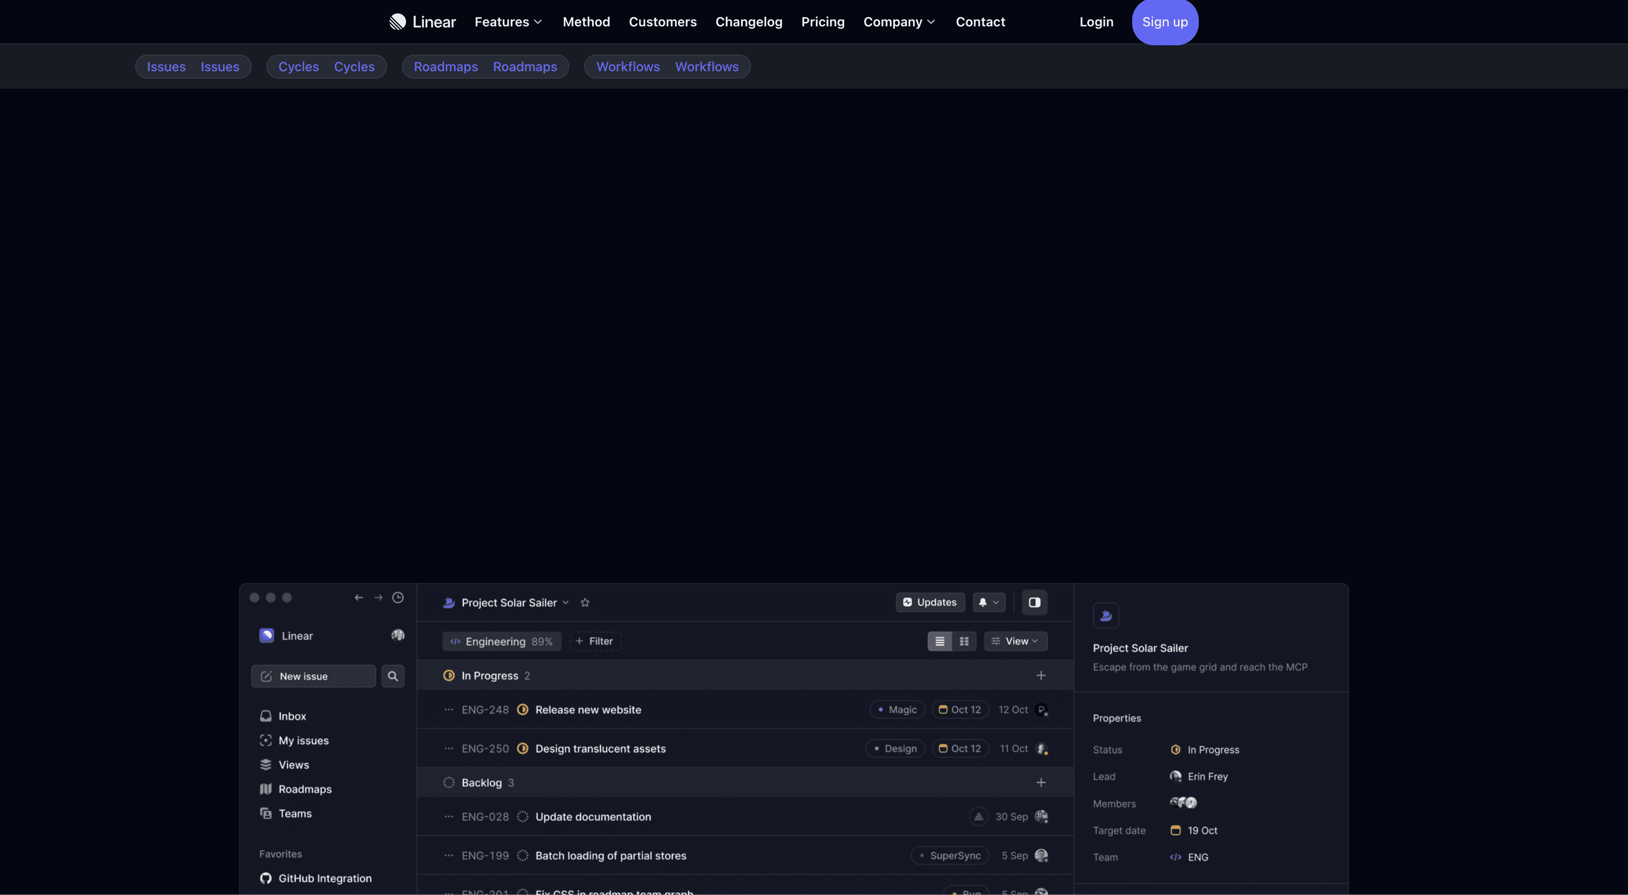Star the Project Solar Sailer project
This screenshot has width=1628, height=895.
tap(585, 602)
